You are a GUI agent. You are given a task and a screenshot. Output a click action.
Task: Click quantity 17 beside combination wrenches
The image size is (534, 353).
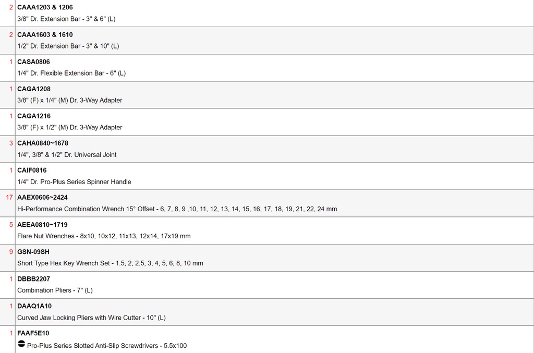[x=9, y=198]
